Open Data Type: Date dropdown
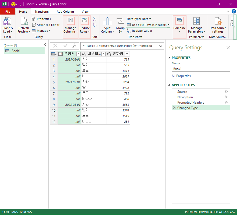The width and height of the screenshot is (237, 215). tap(139, 19)
